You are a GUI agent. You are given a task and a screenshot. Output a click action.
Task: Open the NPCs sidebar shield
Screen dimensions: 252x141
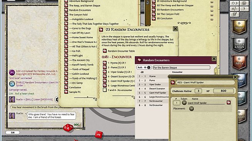click(239, 62)
